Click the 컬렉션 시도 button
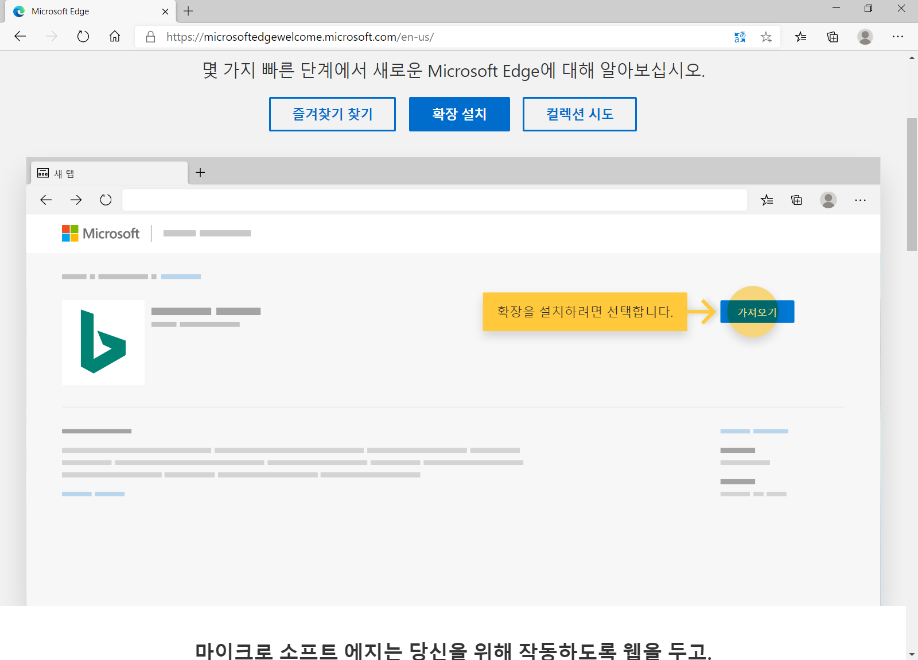This screenshot has width=918, height=660. (579, 114)
